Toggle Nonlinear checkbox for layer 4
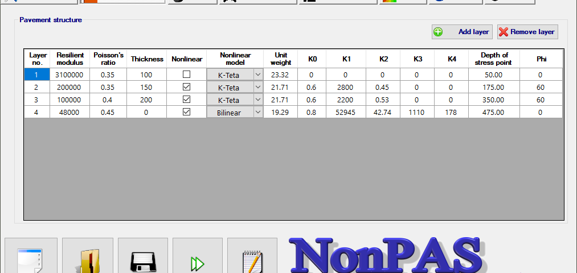577x273 pixels. [x=187, y=112]
